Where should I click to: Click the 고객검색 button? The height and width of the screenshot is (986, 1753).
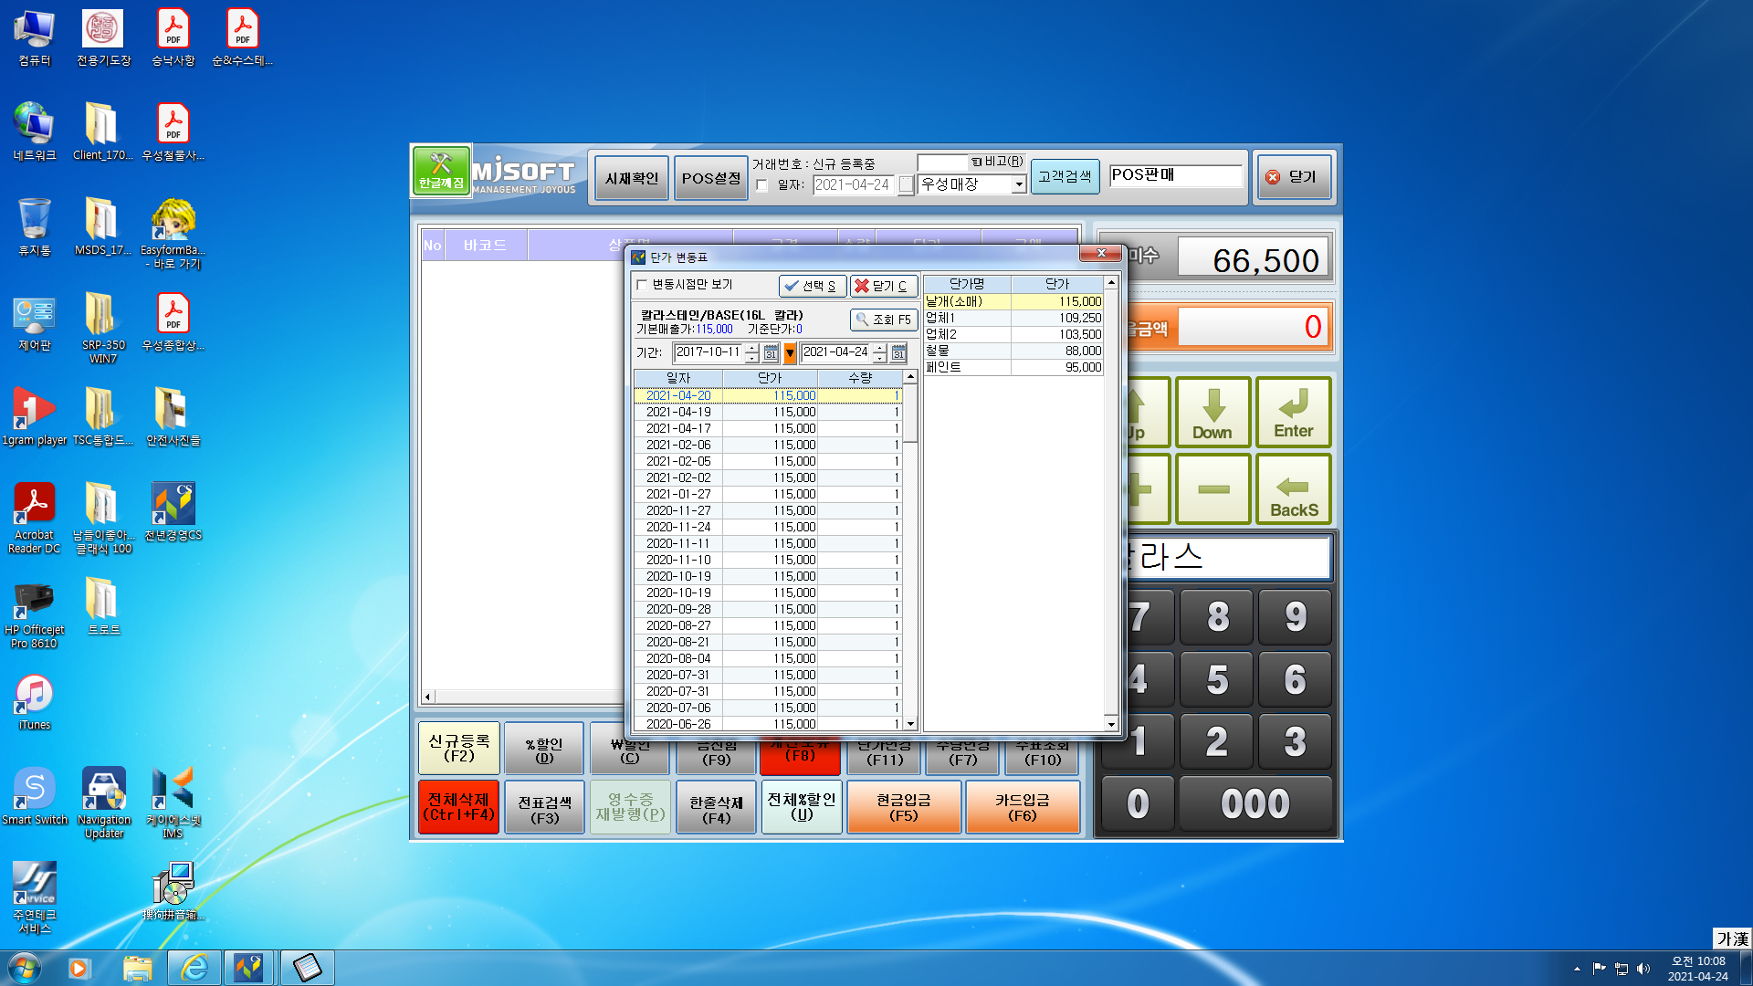(1065, 176)
